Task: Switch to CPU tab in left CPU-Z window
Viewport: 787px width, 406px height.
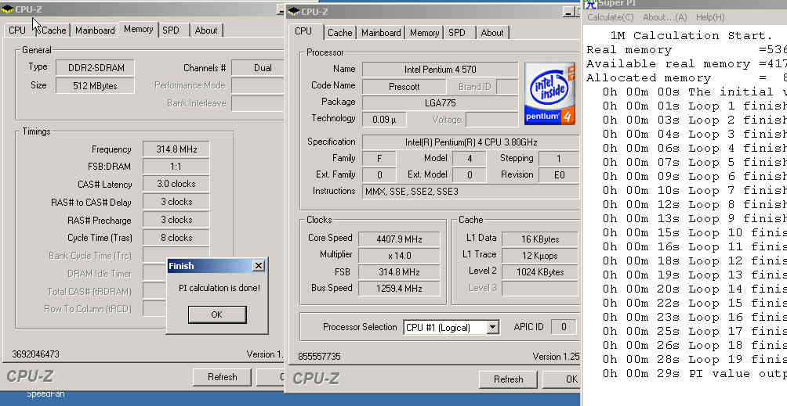Action: coord(17,31)
